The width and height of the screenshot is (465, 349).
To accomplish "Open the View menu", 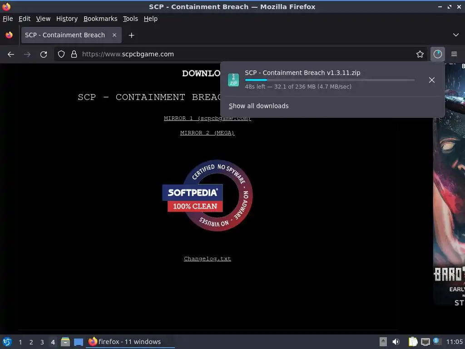I will (43, 19).
